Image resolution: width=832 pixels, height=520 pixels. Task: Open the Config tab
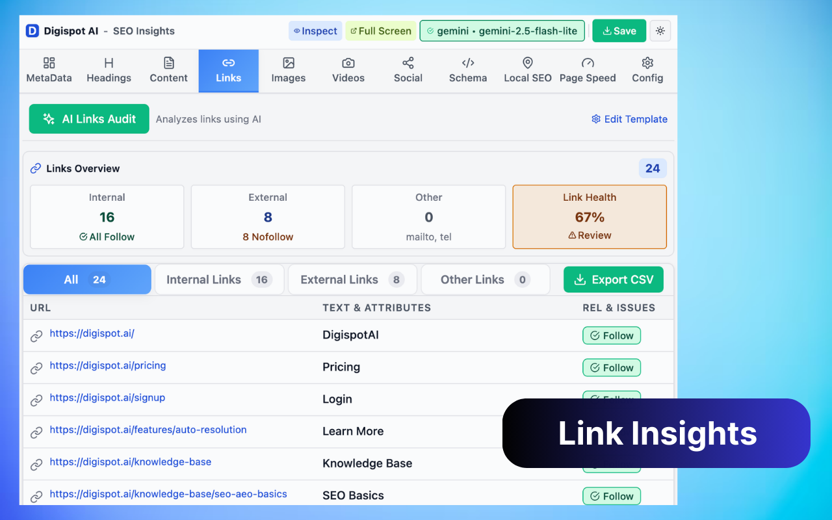[x=647, y=70]
